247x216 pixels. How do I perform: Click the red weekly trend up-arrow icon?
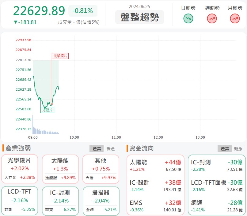click(x=212, y=18)
